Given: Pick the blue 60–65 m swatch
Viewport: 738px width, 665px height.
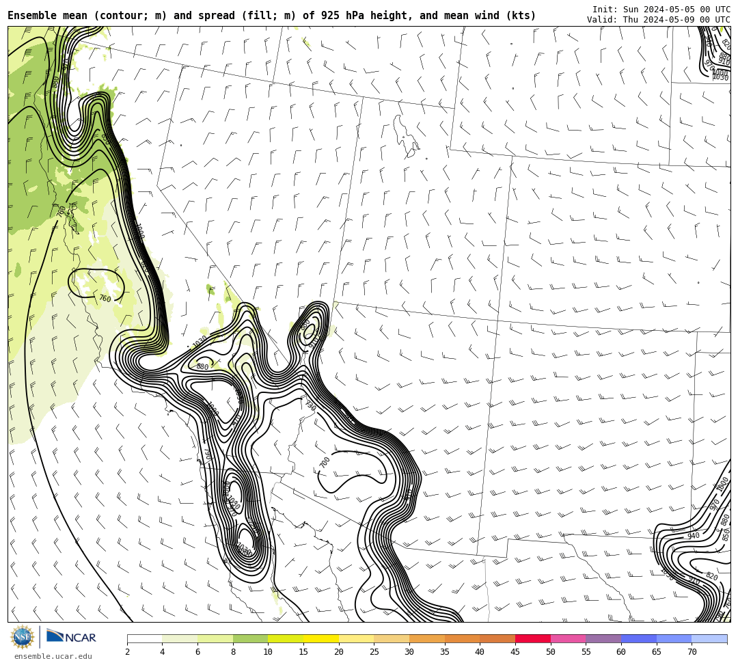Looking at the screenshot, I should (639, 638).
